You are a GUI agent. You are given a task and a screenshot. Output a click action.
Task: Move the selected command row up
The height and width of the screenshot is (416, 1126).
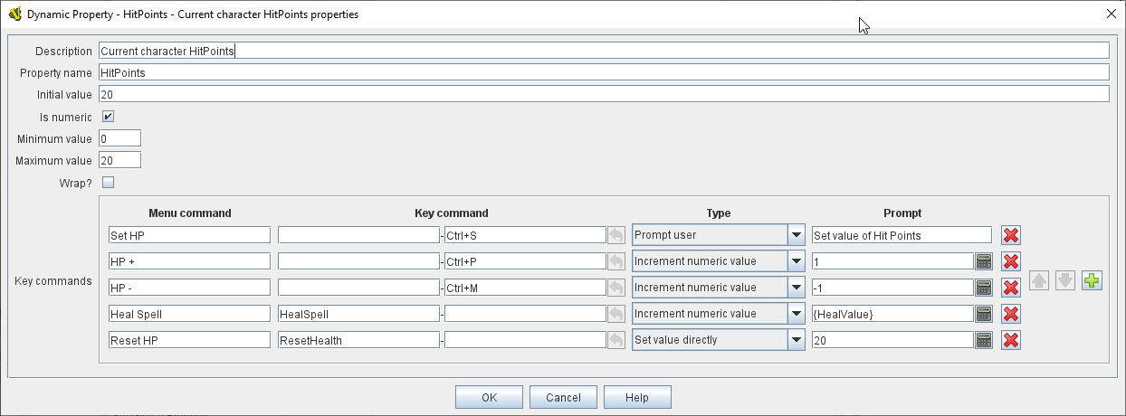tap(1039, 280)
